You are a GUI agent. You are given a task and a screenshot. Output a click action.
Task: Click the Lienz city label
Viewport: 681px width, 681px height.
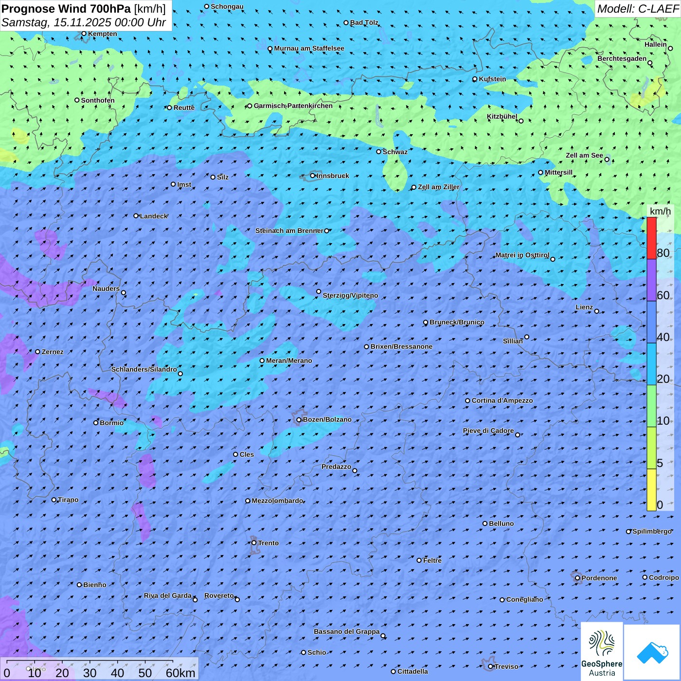click(584, 307)
